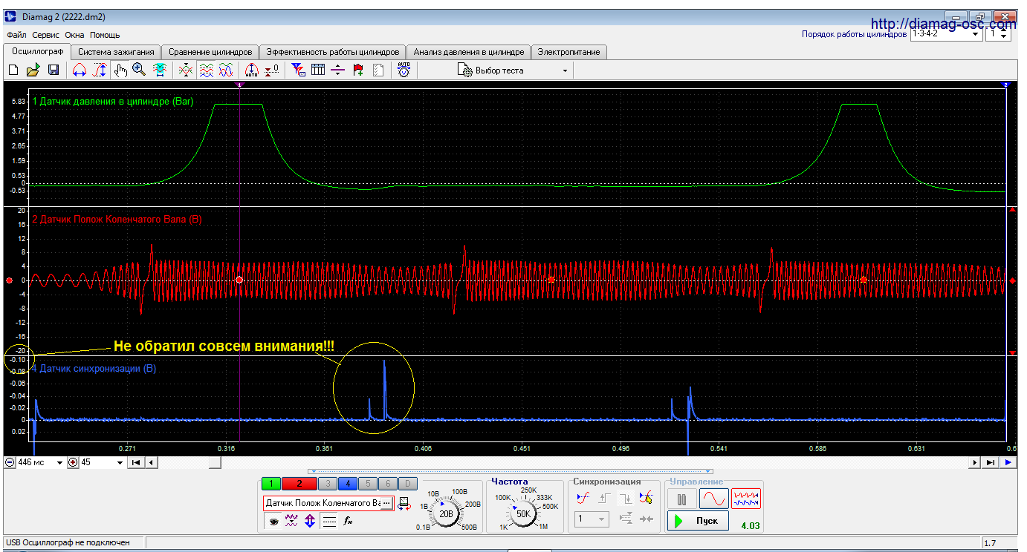Select the hand pan tool
The height and width of the screenshot is (552, 1027).
(120, 70)
